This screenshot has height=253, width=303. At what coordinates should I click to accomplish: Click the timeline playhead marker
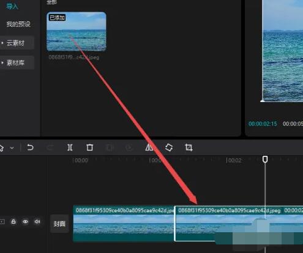(x=265, y=159)
